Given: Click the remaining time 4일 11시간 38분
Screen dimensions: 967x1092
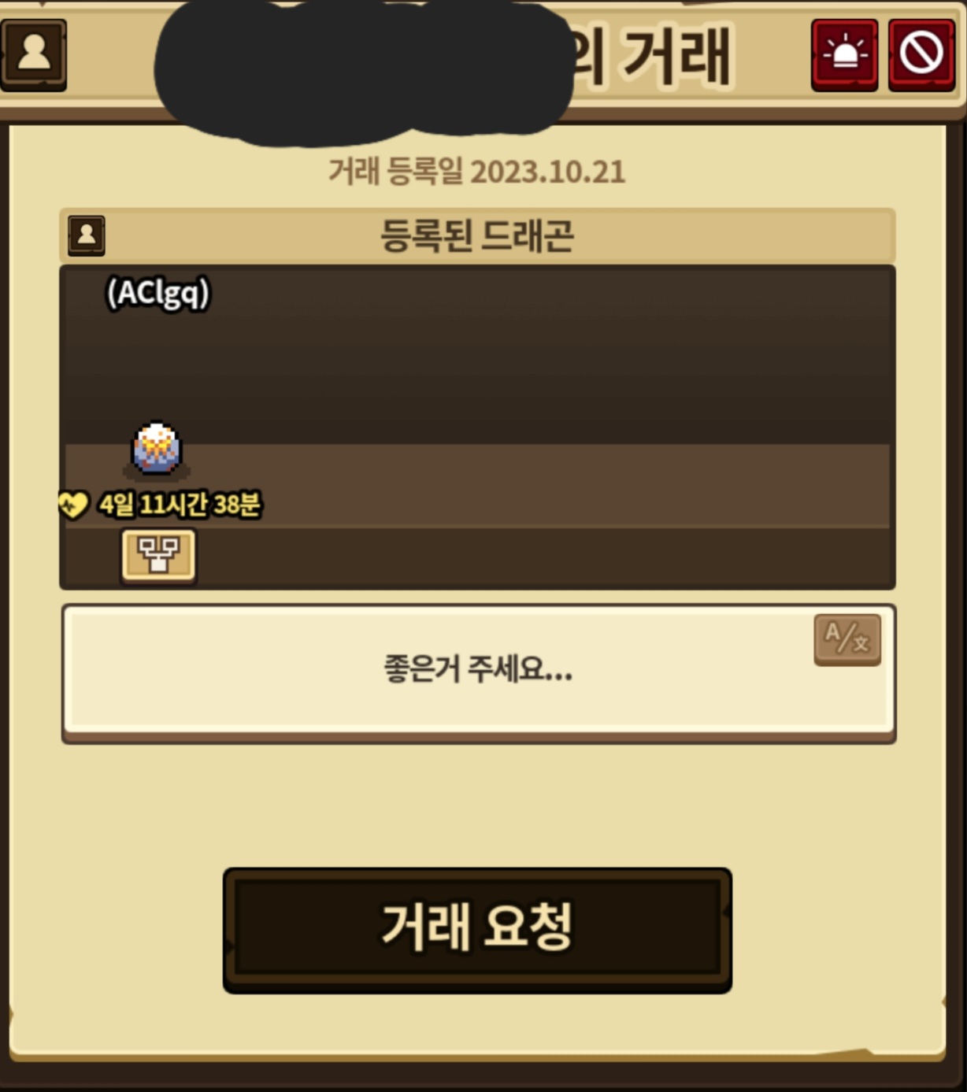Looking at the screenshot, I should (180, 504).
